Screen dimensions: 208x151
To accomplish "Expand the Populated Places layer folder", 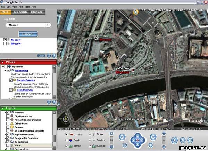I will pos(5,135).
